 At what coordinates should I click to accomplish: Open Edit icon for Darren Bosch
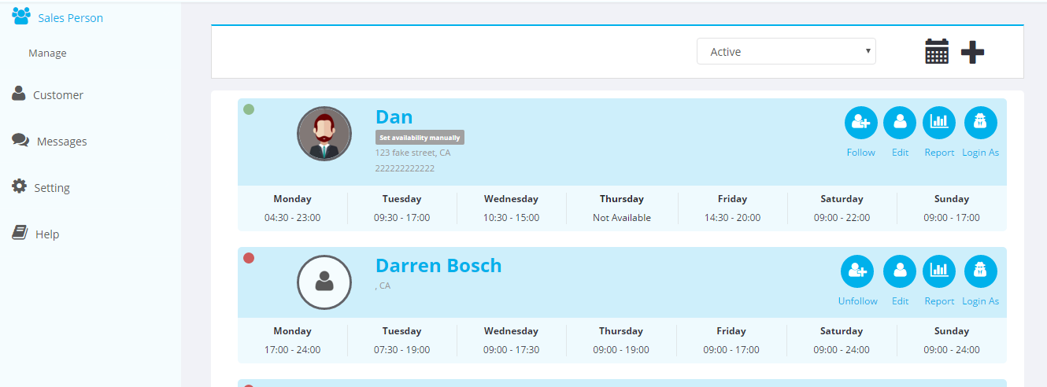[900, 271]
